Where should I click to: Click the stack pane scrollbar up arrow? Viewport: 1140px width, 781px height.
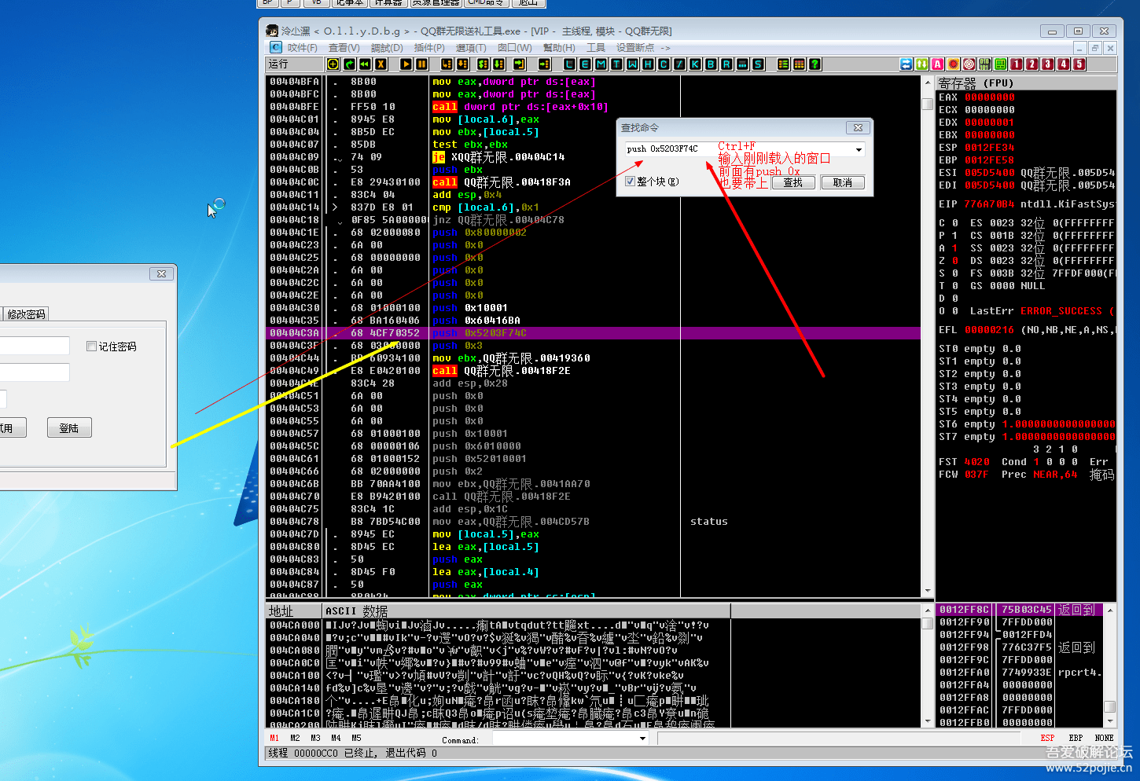point(1109,610)
